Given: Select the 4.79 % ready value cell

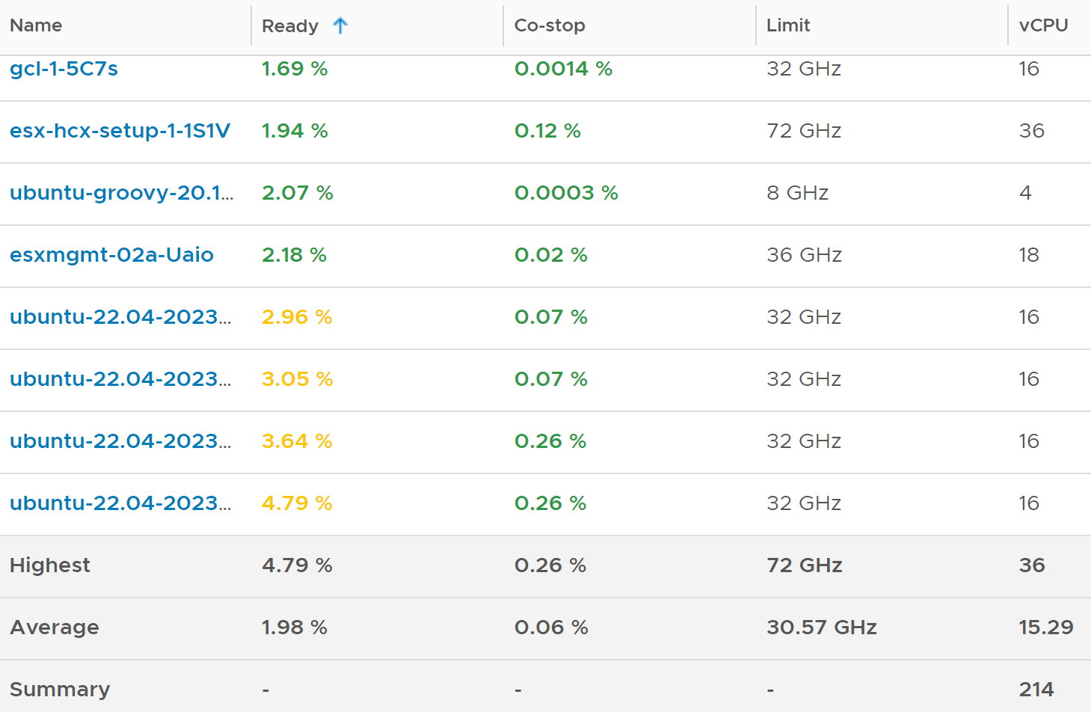Looking at the screenshot, I should [x=297, y=503].
